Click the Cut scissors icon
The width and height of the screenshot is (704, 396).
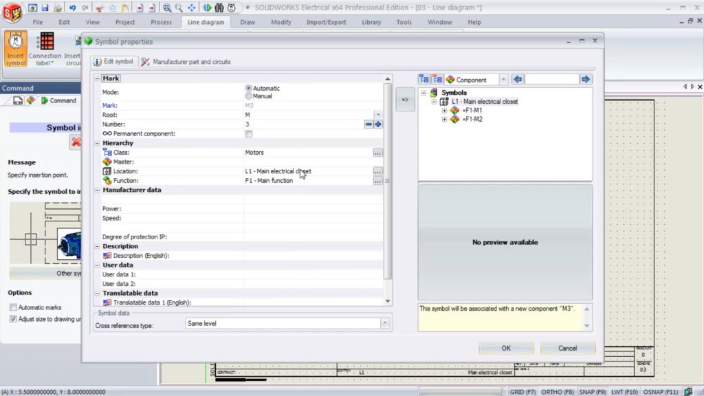(100, 8)
